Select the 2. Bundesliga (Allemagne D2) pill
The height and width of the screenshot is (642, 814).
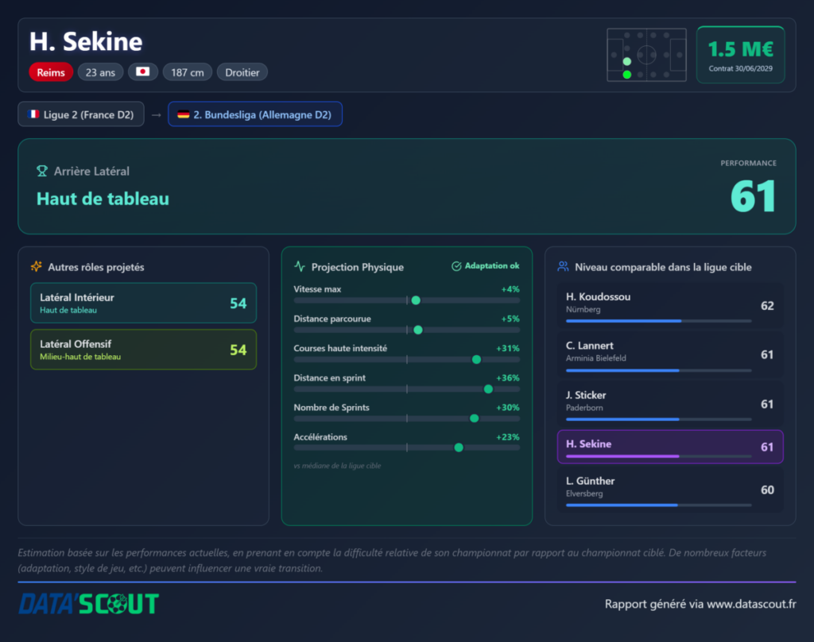coord(255,114)
